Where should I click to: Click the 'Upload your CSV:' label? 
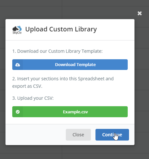33,98
